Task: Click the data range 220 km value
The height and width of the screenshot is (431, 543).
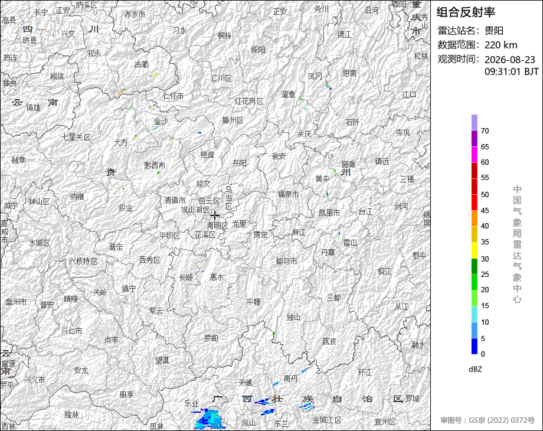Action: [x=501, y=45]
